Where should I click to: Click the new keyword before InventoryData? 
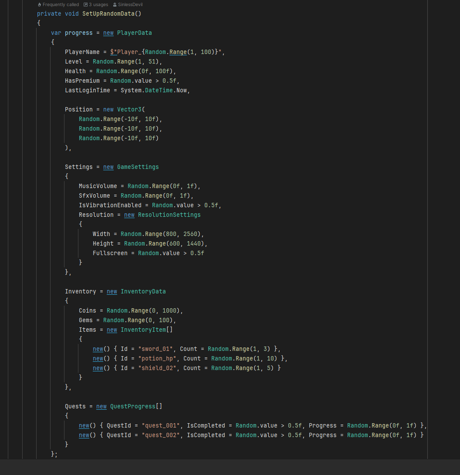pos(112,291)
